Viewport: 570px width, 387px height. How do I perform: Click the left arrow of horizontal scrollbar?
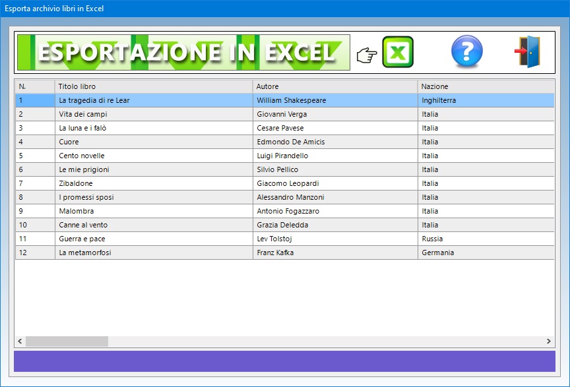click(20, 342)
